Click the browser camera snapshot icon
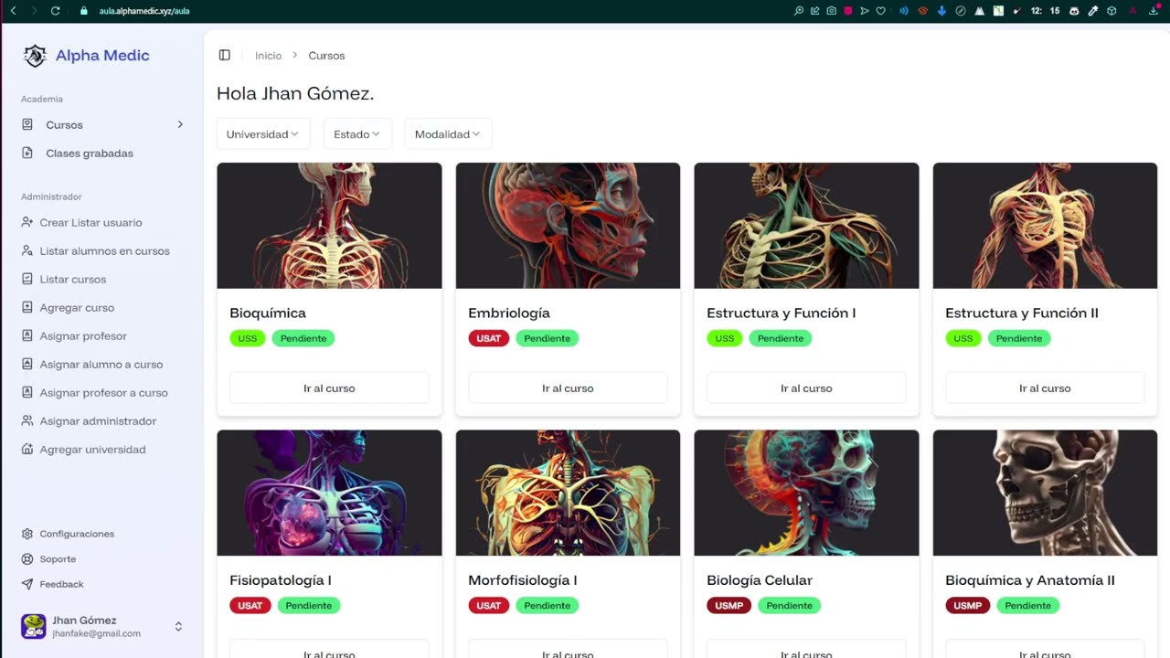 [x=831, y=11]
